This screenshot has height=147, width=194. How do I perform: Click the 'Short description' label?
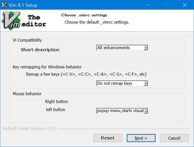[40, 50]
